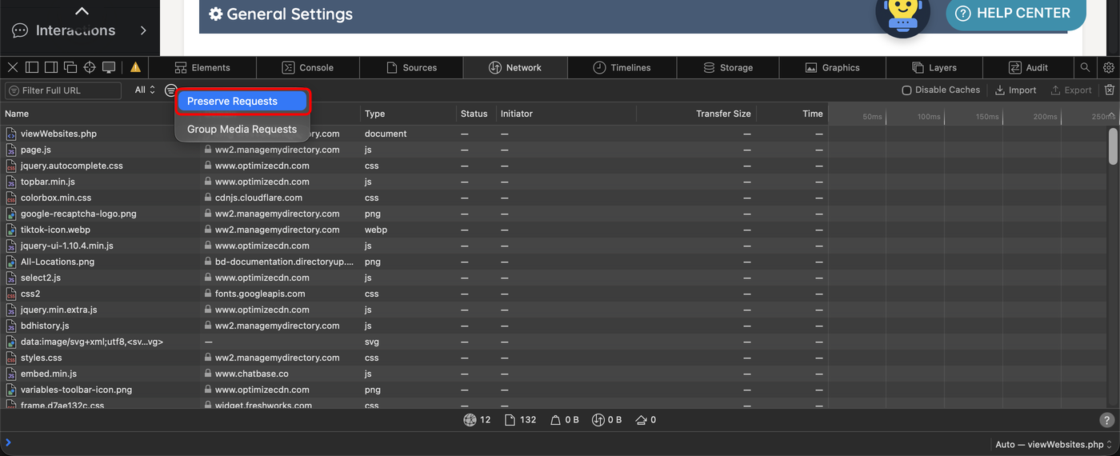Collapse sidebar section with up chevron
Viewport: 1120px width, 456px height.
tap(82, 10)
